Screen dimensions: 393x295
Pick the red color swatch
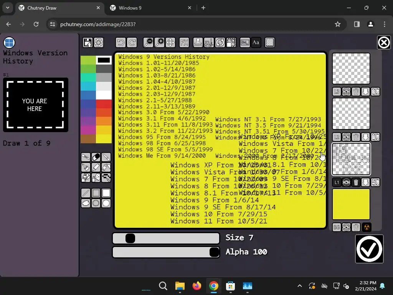coord(104,104)
